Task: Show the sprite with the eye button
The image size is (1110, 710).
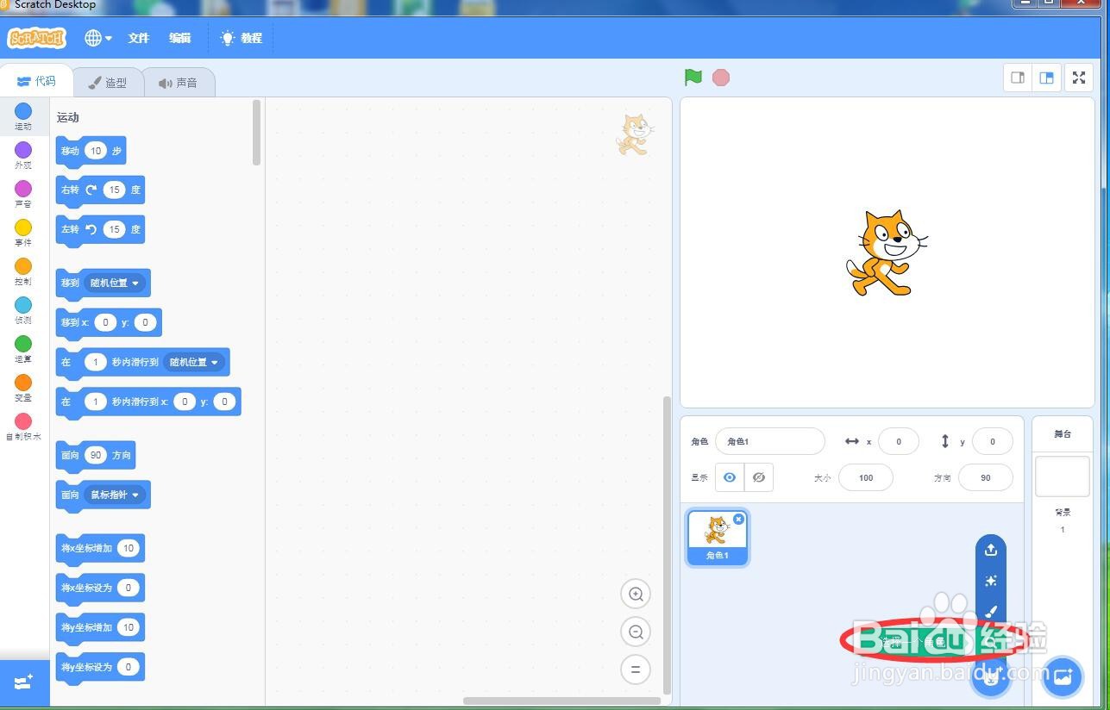Action: pyautogui.click(x=730, y=477)
